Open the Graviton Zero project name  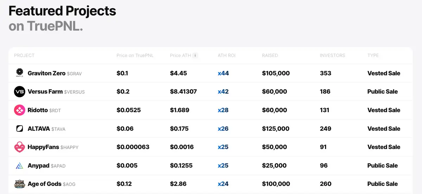point(46,73)
